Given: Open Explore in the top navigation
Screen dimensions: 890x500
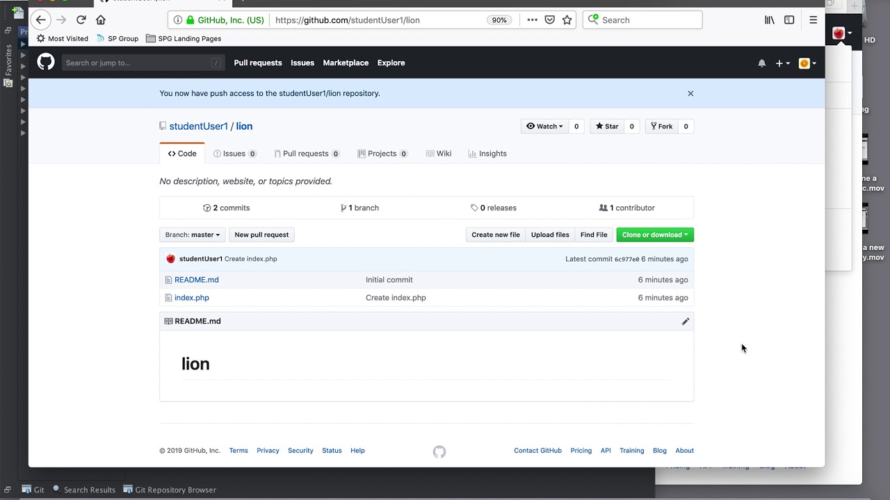Looking at the screenshot, I should [391, 62].
